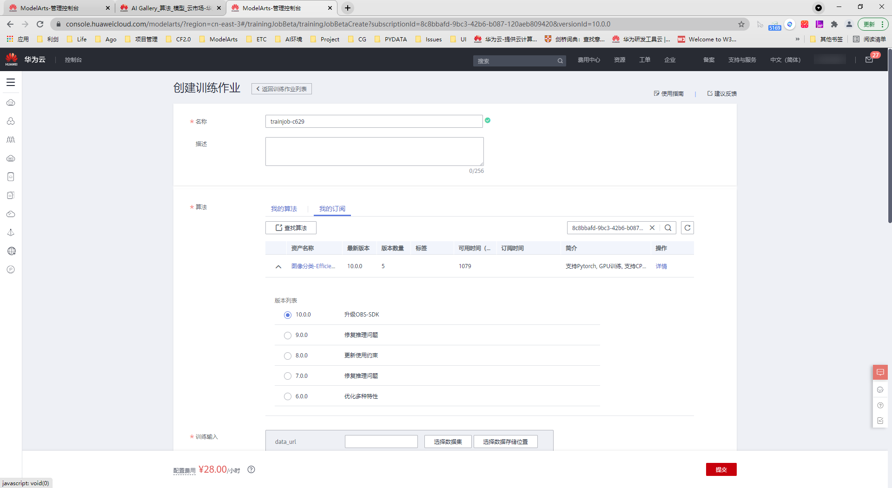Open the 费用中心 menu

click(x=589, y=60)
